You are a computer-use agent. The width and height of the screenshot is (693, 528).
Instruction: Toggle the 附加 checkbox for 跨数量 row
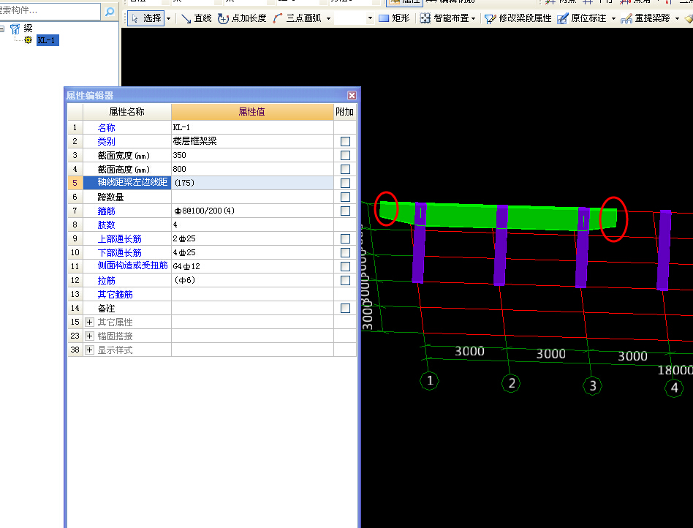[x=345, y=197]
